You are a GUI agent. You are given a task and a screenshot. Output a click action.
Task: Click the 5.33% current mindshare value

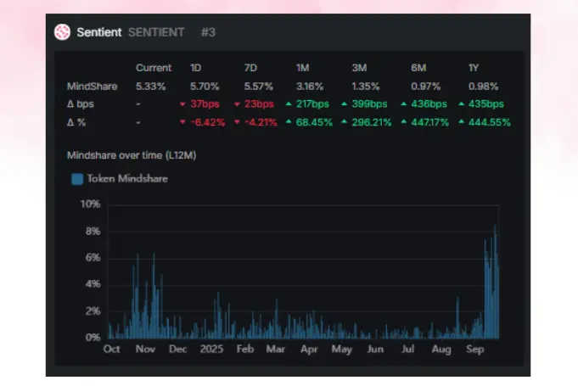[150, 87]
